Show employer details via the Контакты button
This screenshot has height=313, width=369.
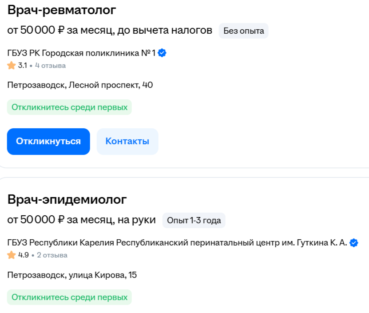pyautogui.click(x=127, y=142)
